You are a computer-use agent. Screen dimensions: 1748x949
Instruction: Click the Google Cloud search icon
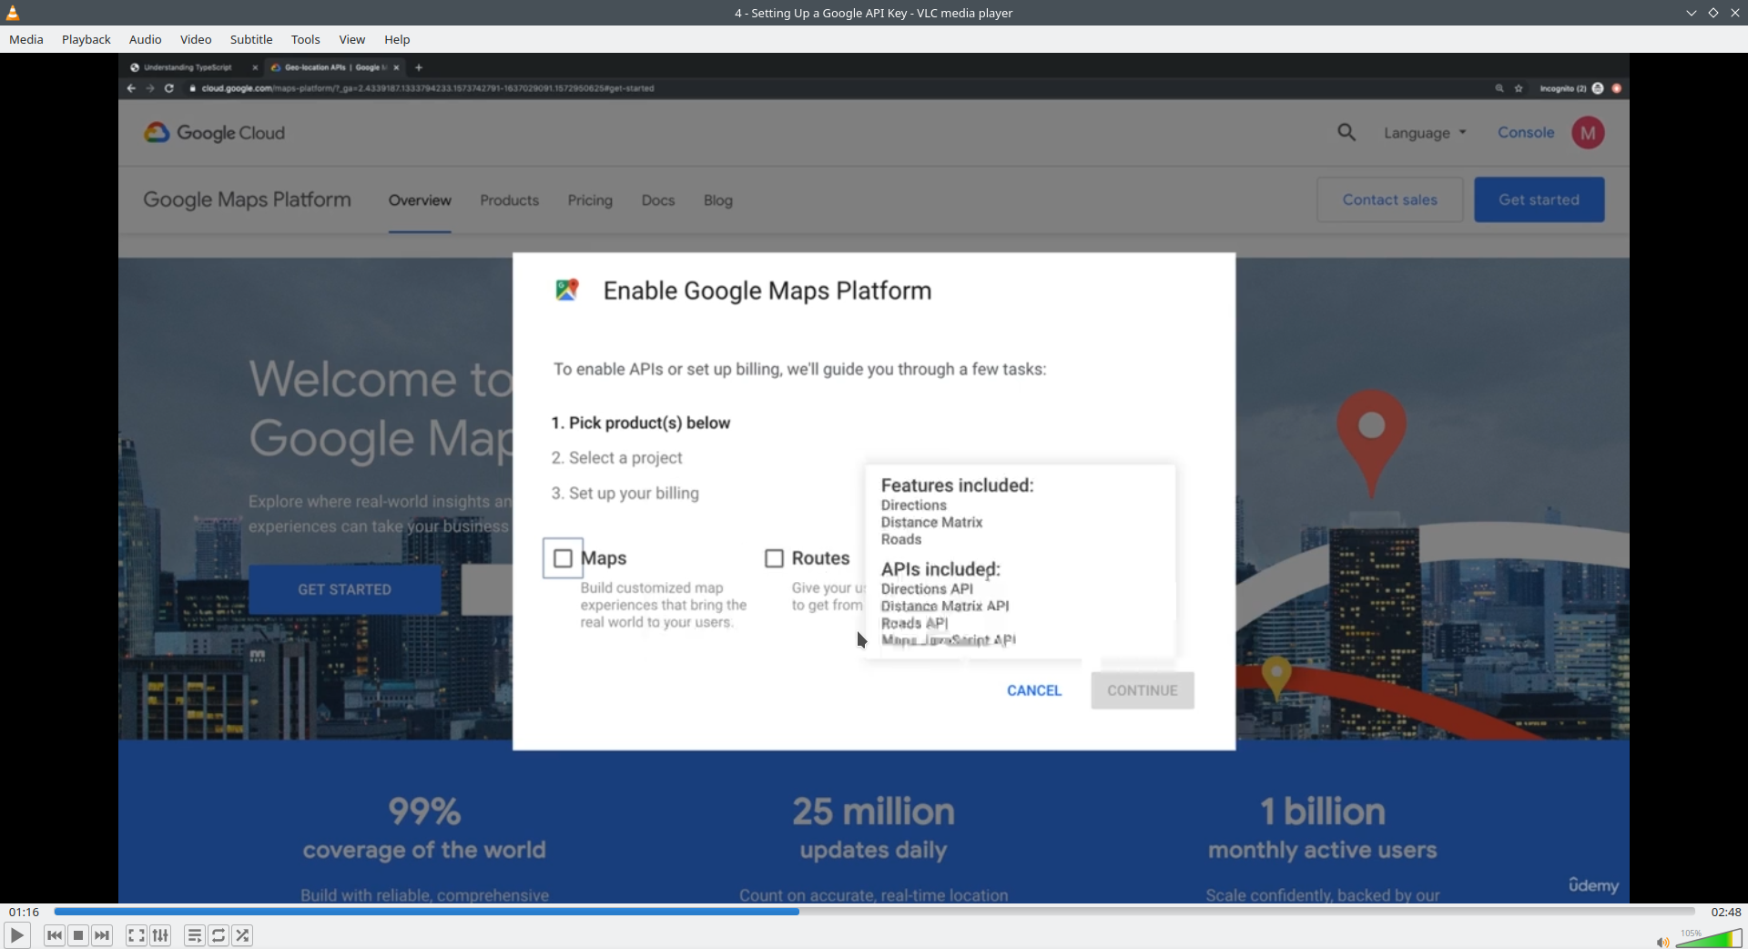(1347, 132)
